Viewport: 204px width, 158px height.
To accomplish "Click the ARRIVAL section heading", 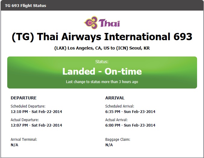I will point(115,98).
